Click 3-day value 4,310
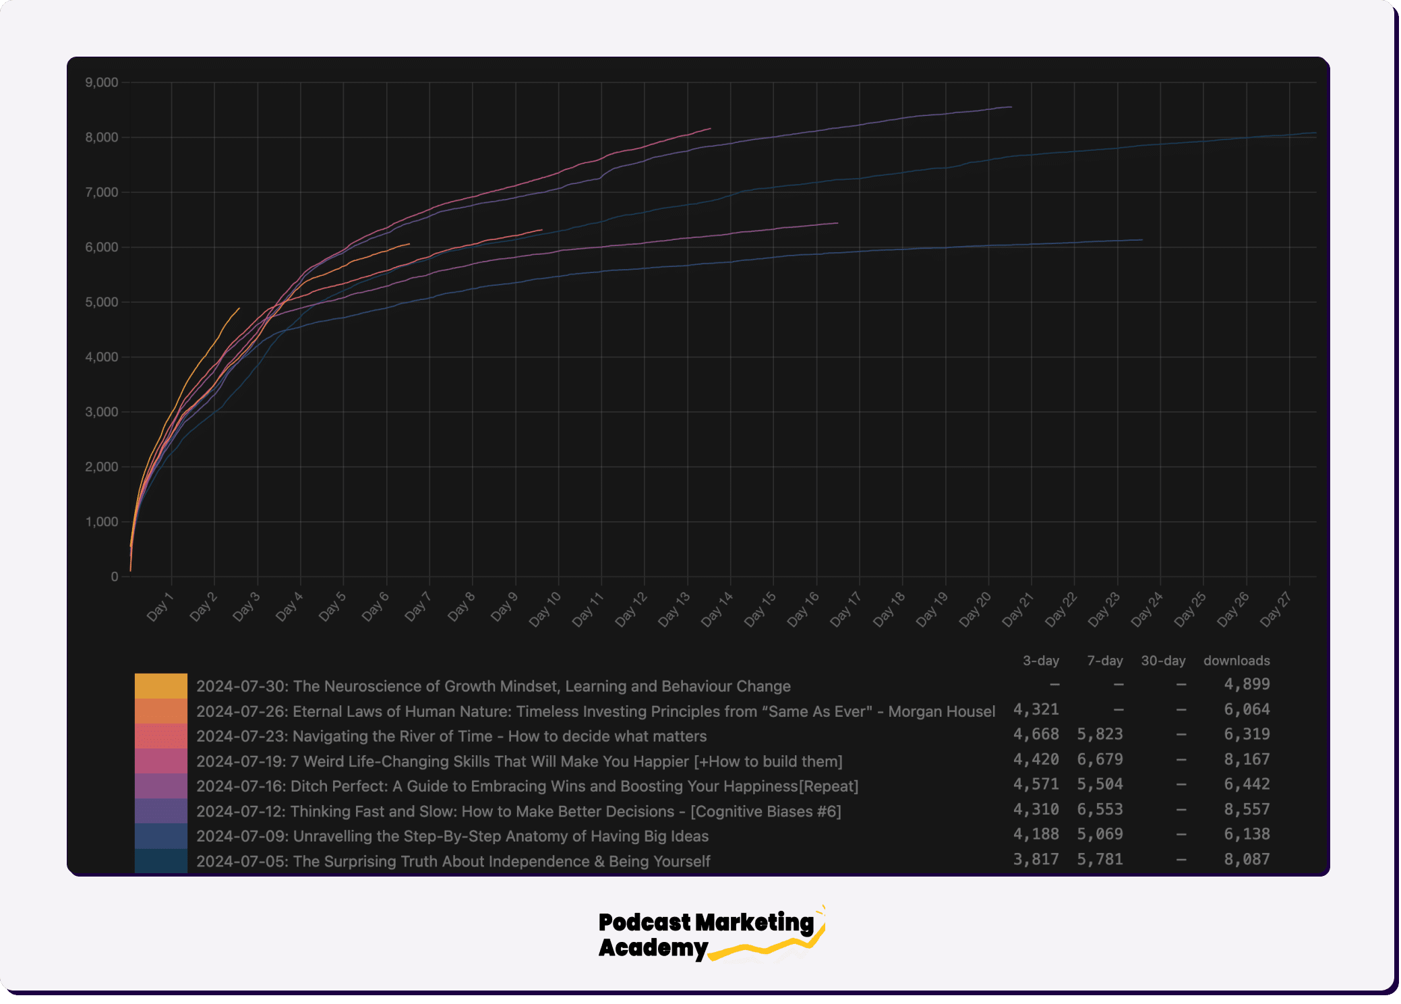The width and height of the screenshot is (1401, 1004). pos(1036,809)
